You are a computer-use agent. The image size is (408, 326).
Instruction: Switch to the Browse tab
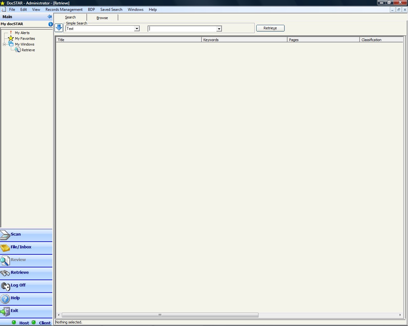tap(102, 18)
